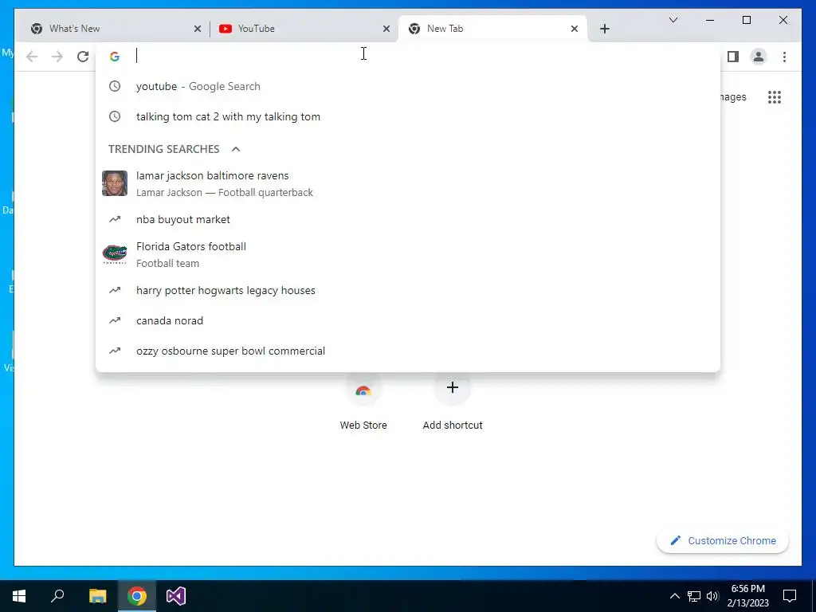The width and height of the screenshot is (816, 612).
Task: Choose the youtube Google Search suggestion
Action: (x=408, y=86)
